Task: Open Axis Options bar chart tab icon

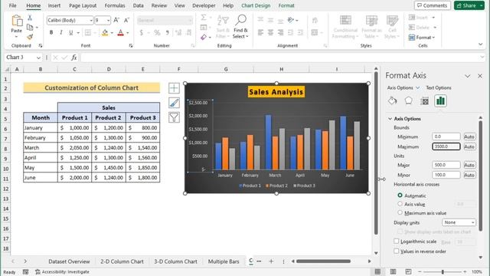Action: [440, 100]
